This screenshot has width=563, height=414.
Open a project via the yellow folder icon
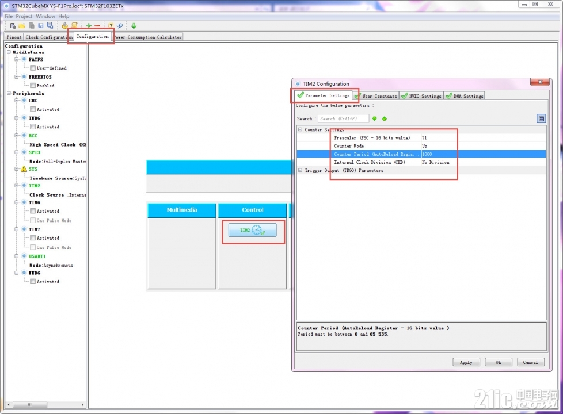click(x=22, y=26)
